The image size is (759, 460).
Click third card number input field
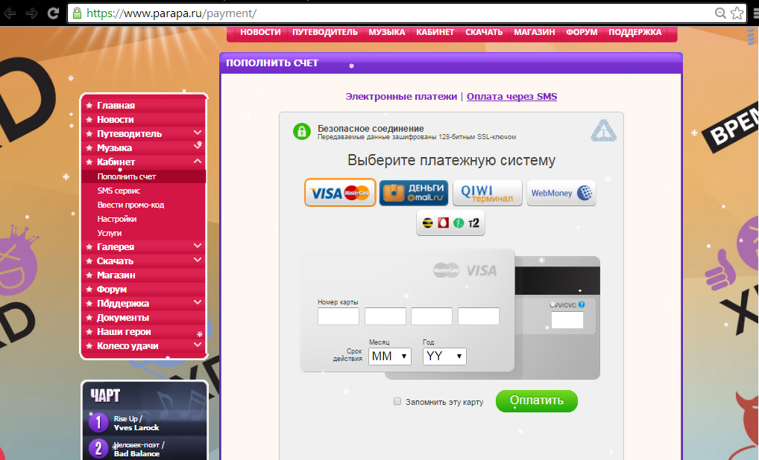[x=432, y=316]
